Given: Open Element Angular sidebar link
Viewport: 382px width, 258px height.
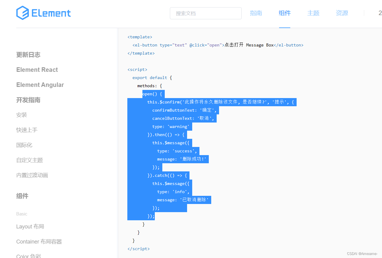Looking at the screenshot, I should 40,85.
